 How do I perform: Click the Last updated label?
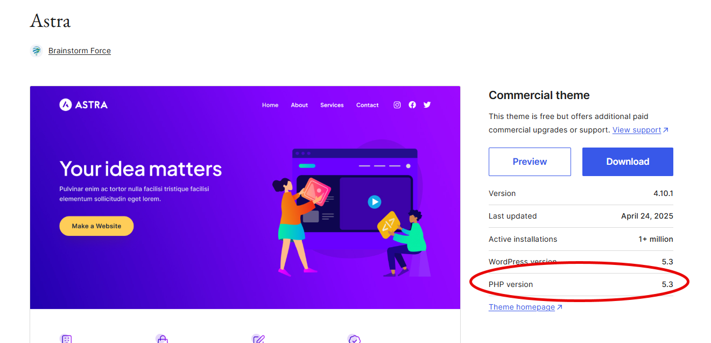tap(512, 216)
